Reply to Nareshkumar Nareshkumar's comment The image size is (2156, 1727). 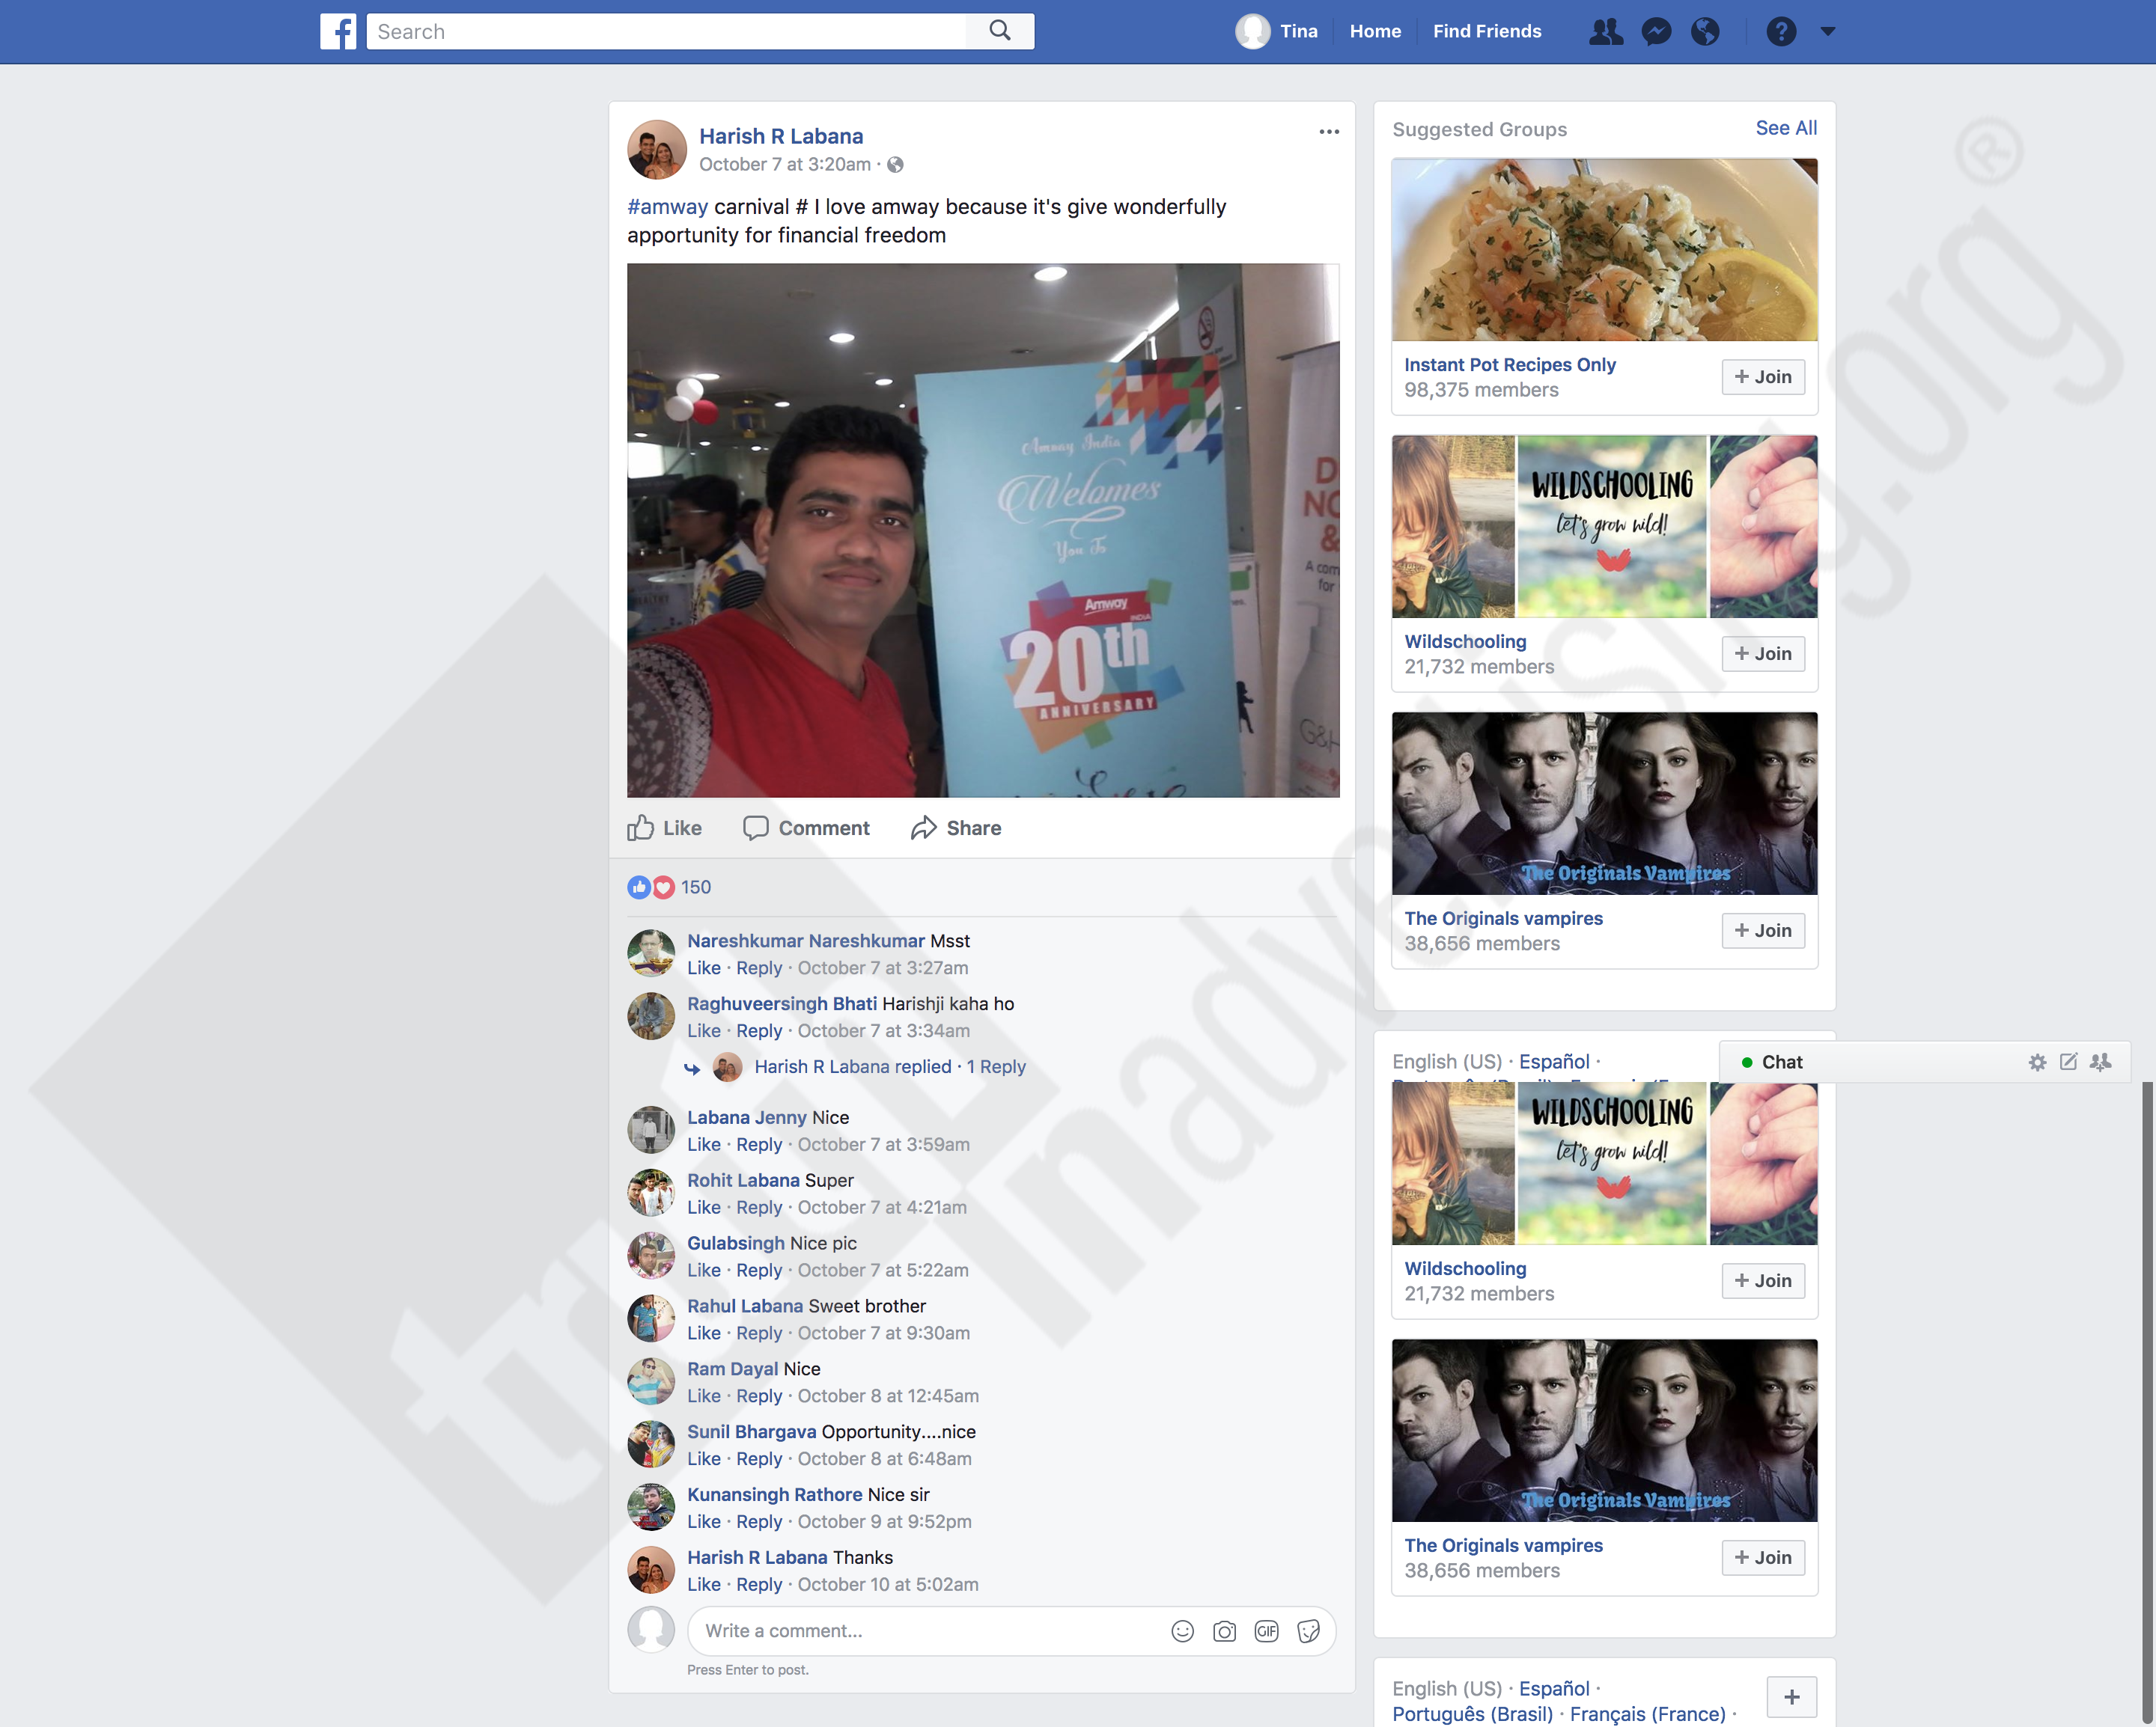[759, 968]
